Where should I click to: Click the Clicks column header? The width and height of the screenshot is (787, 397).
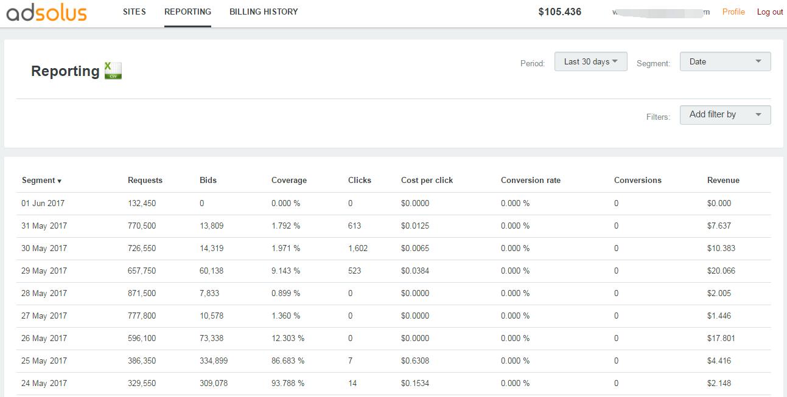360,181
